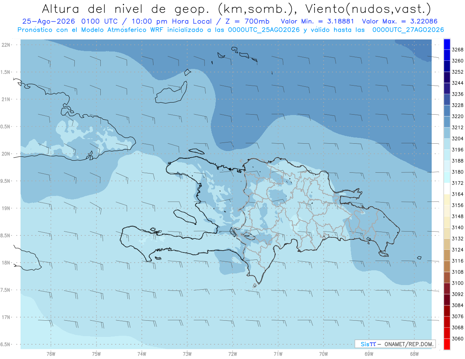Click the '68W' longitude label
Image resolution: width=465 pixels, height=359 pixels.
pos(414,354)
